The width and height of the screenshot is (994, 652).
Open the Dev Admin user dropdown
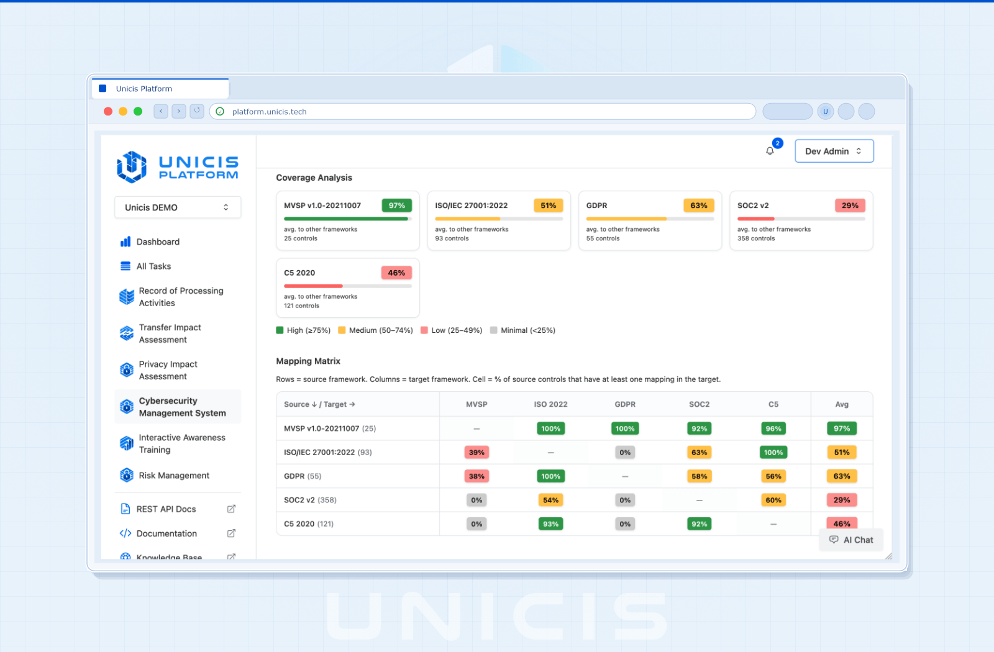[x=834, y=151]
